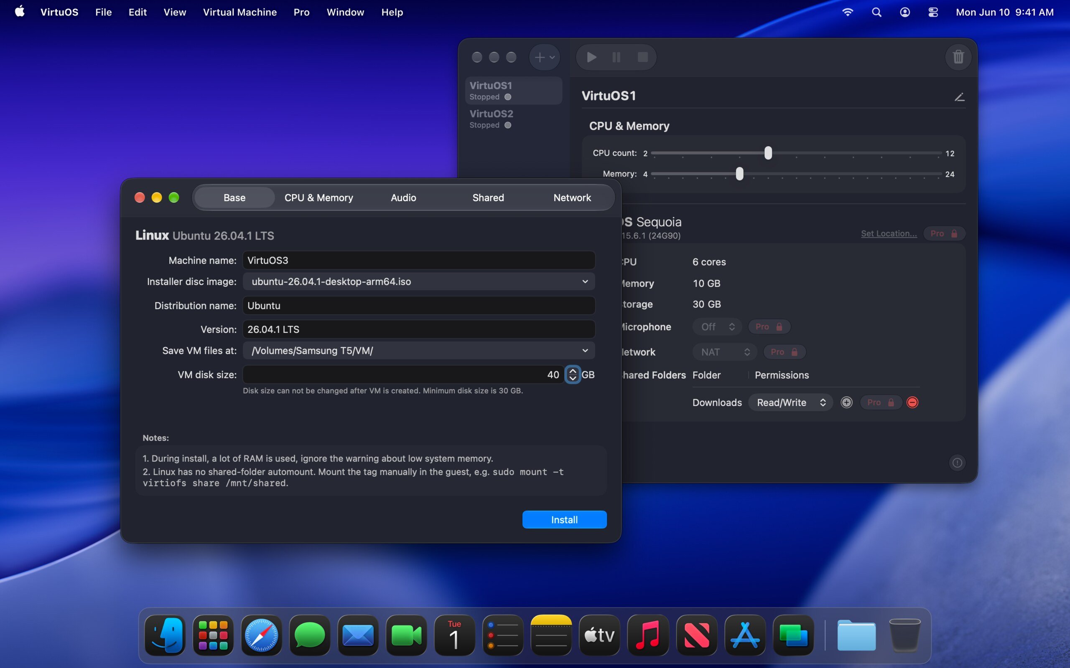Screen dimensions: 1070x668
Task: Open the Save VM files at dropdown
Action: coord(419,350)
